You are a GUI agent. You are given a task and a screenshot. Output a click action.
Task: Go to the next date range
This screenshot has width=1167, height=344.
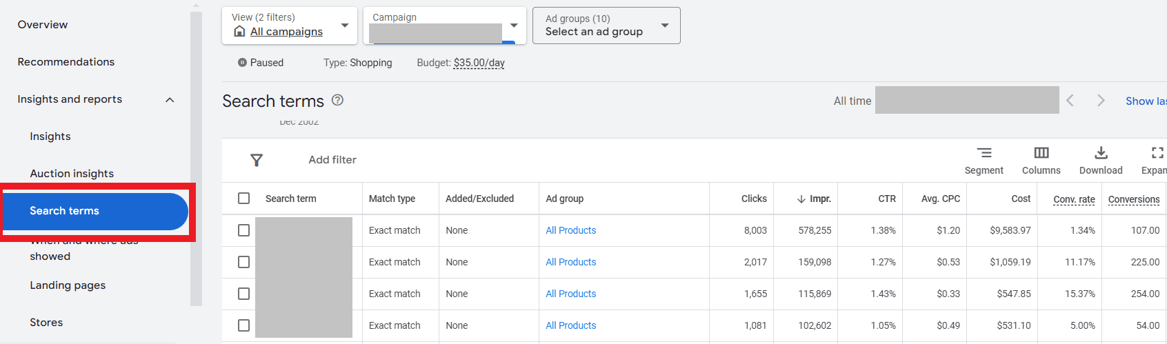pos(1101,101)
